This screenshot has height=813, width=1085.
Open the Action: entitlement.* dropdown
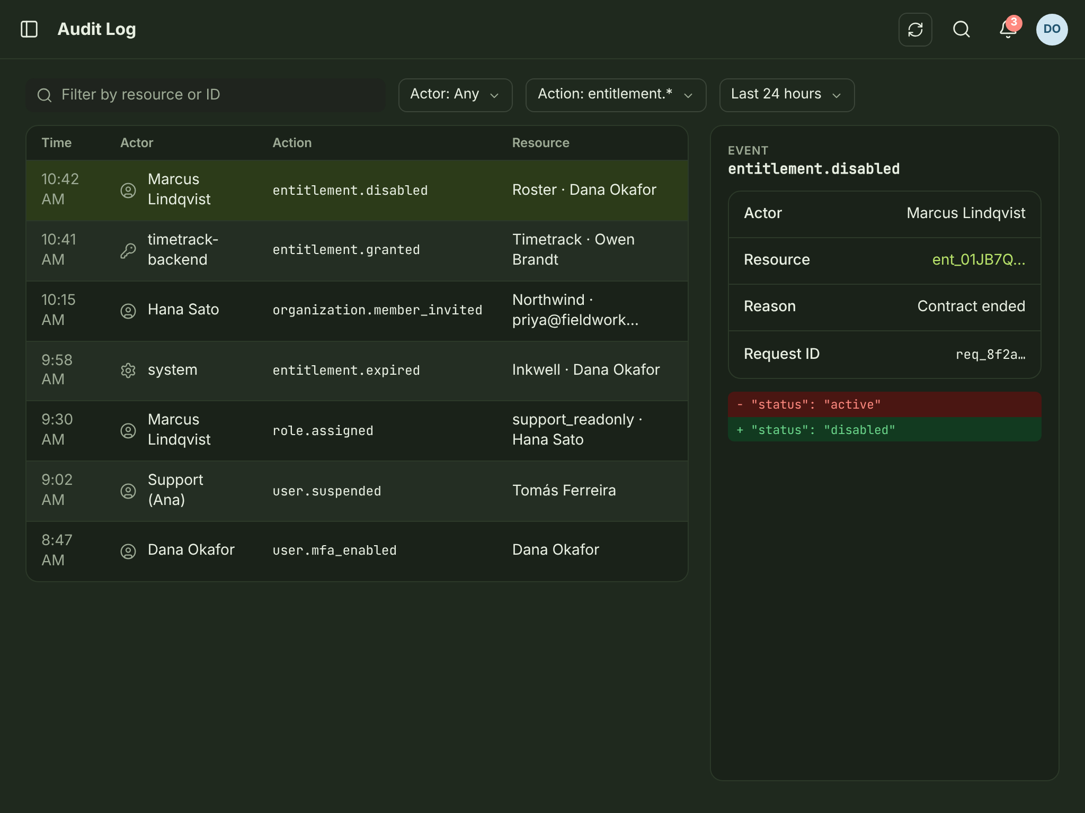616,95
